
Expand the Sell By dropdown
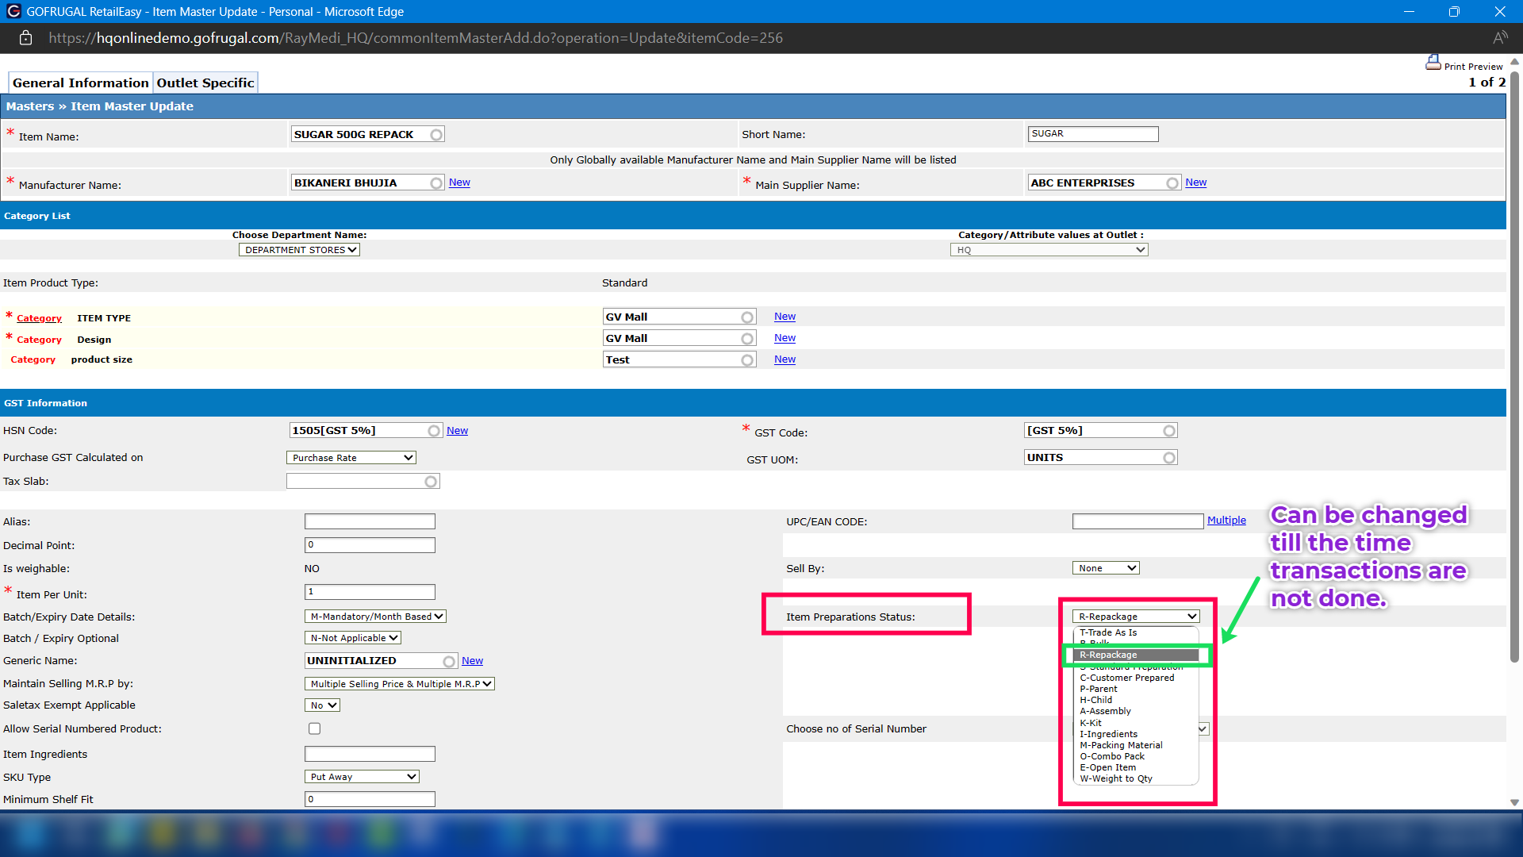click(x=1106, y=568)
